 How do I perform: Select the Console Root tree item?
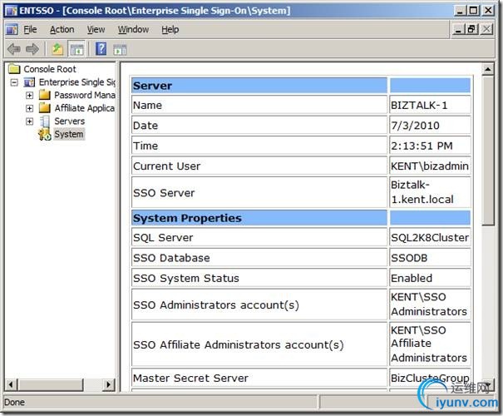[50, 69]
